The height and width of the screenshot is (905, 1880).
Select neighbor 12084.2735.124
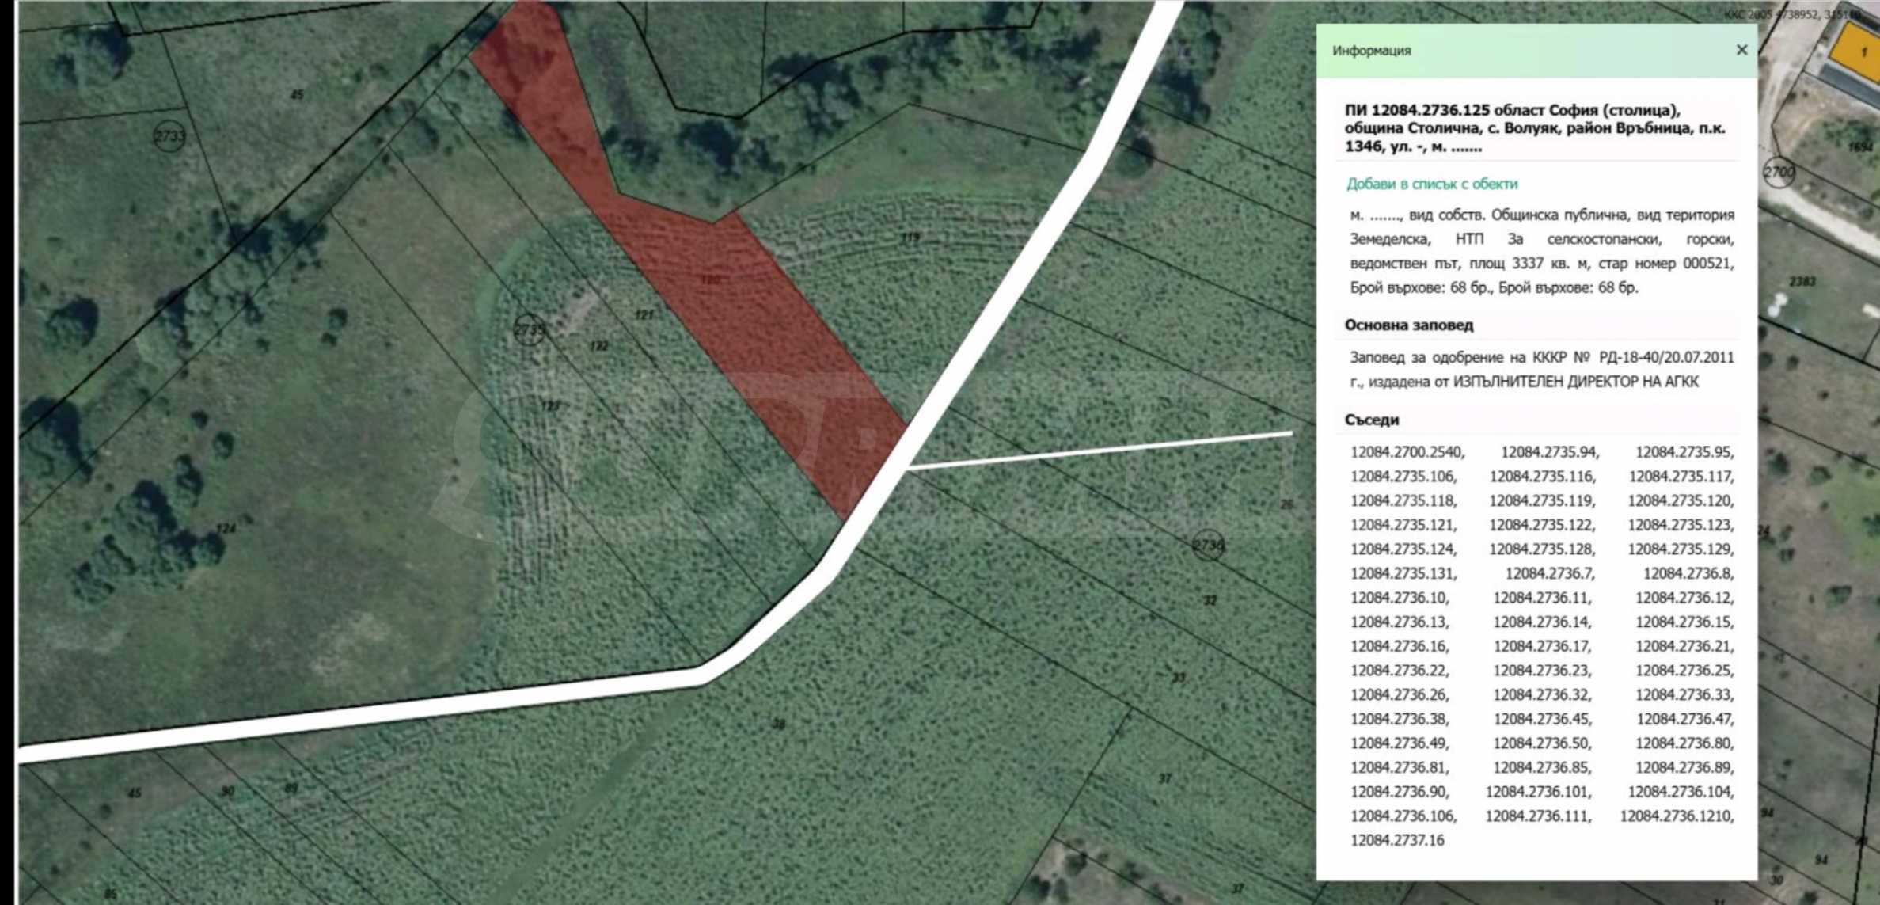(x=1403, y=549)
